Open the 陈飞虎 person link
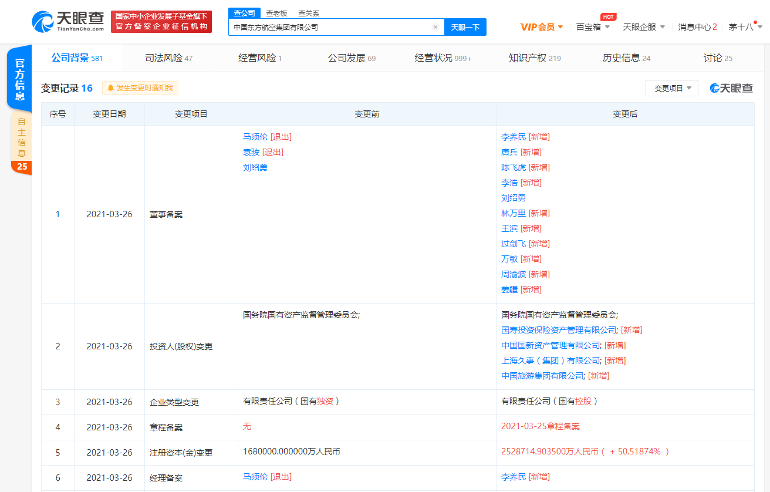 514,167
